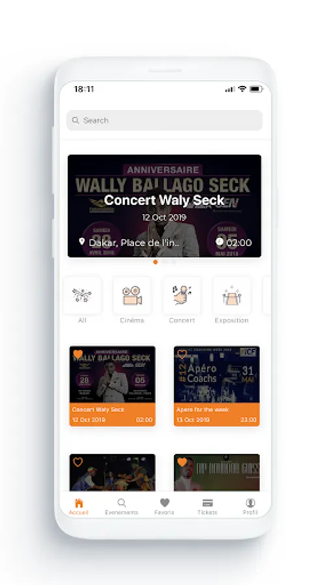This screenshot has height=585, width=329.
Task: Go to the Profil tab
Action: click(x=250, y=506)
